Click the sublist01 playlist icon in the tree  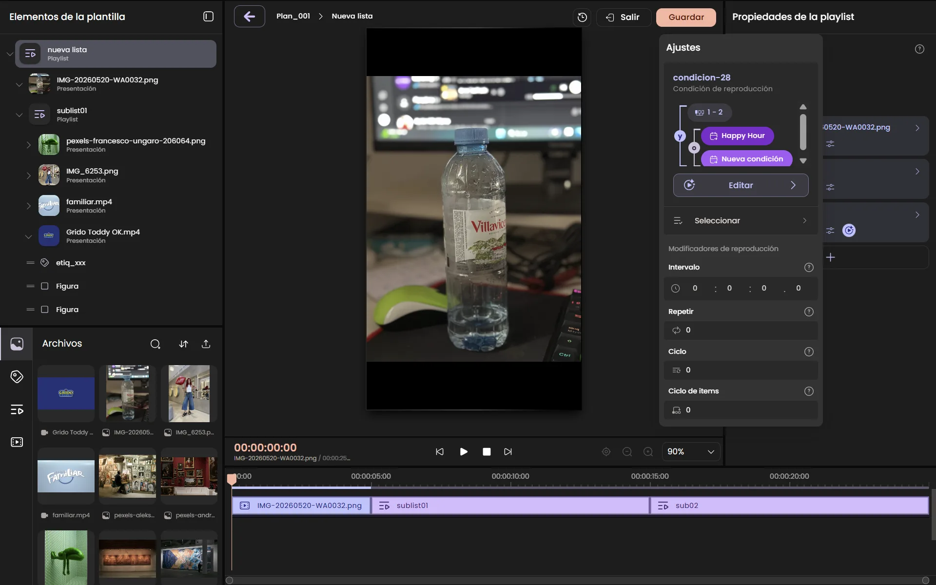click(x=39, y=115)
